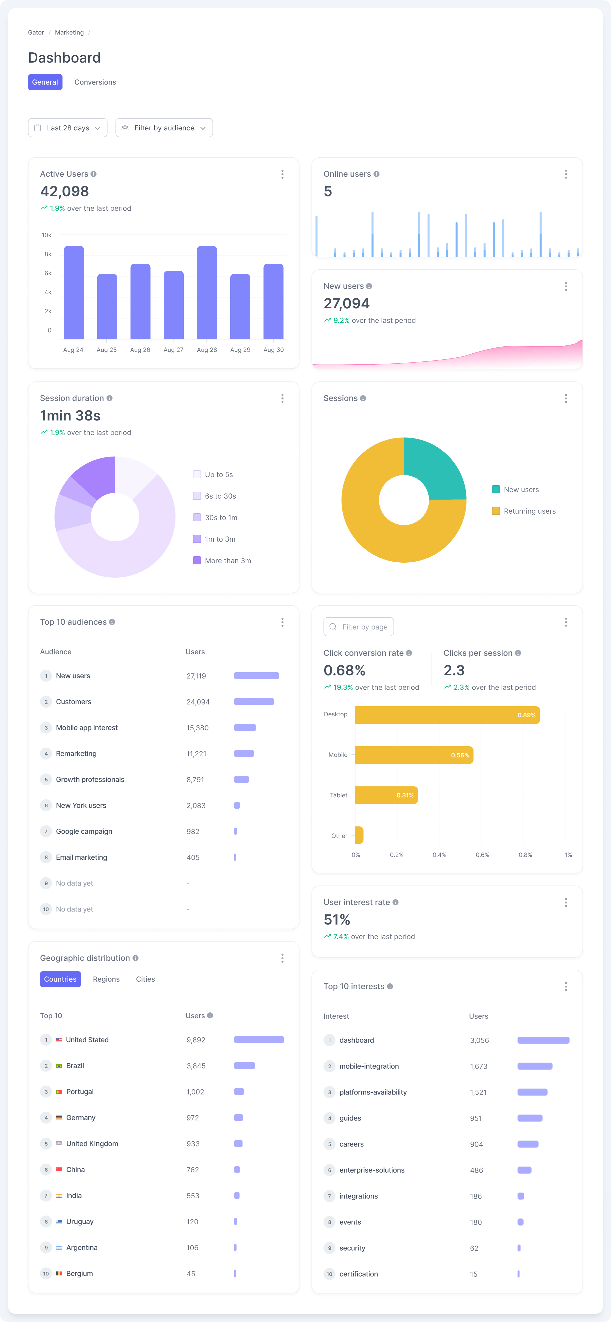Click Filter by page search field
The image size is (611, 1322).
359,627
